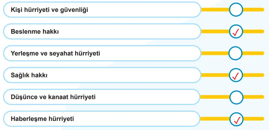The width and height of the screenshot is (269, 130).
Task: Click yellow connector line beside Sağlık hakkı box
Action: coord(215,75)
